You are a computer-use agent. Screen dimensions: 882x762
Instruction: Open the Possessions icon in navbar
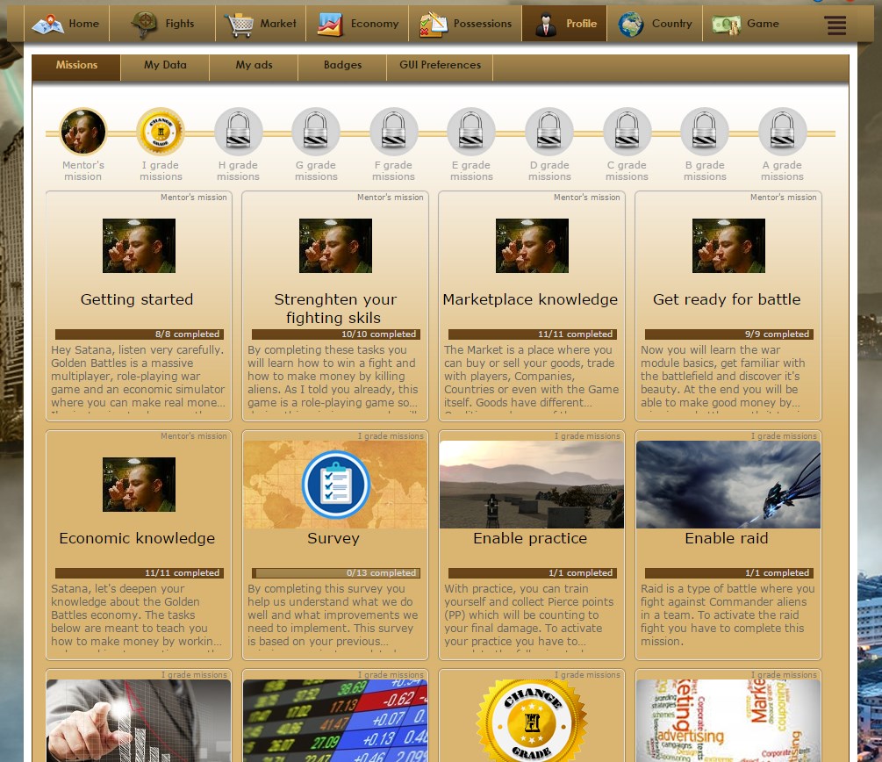click(x=434, y=25)
